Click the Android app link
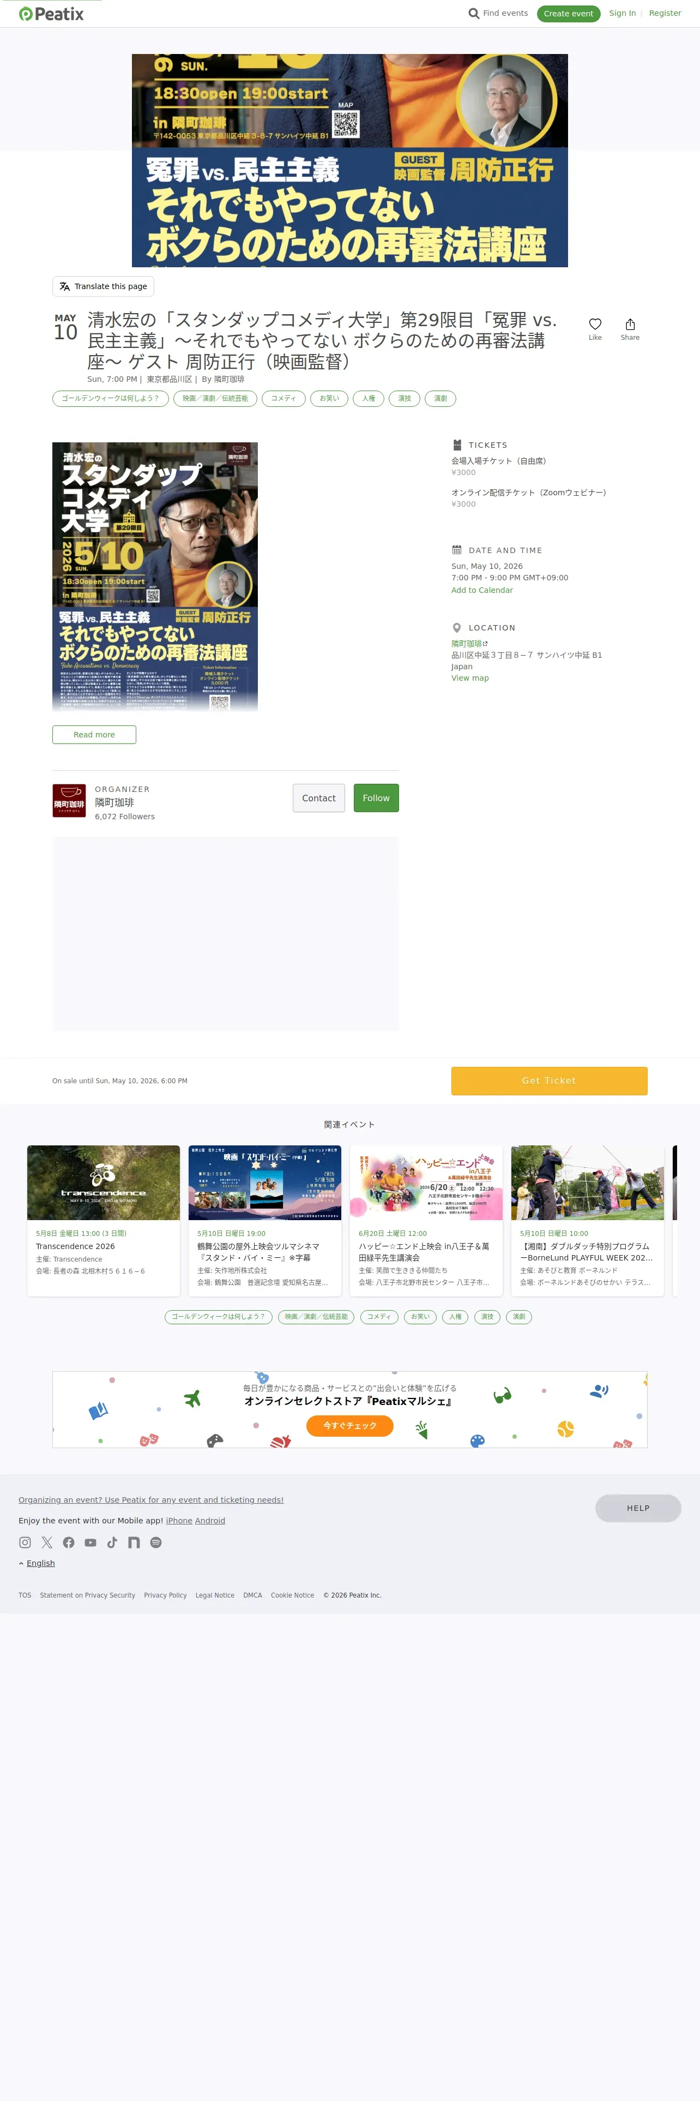Screen dimensions: 700x2101 click(x=210, y=1520)
